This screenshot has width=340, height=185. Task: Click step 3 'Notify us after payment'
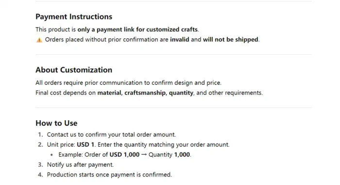coord(80,165)
